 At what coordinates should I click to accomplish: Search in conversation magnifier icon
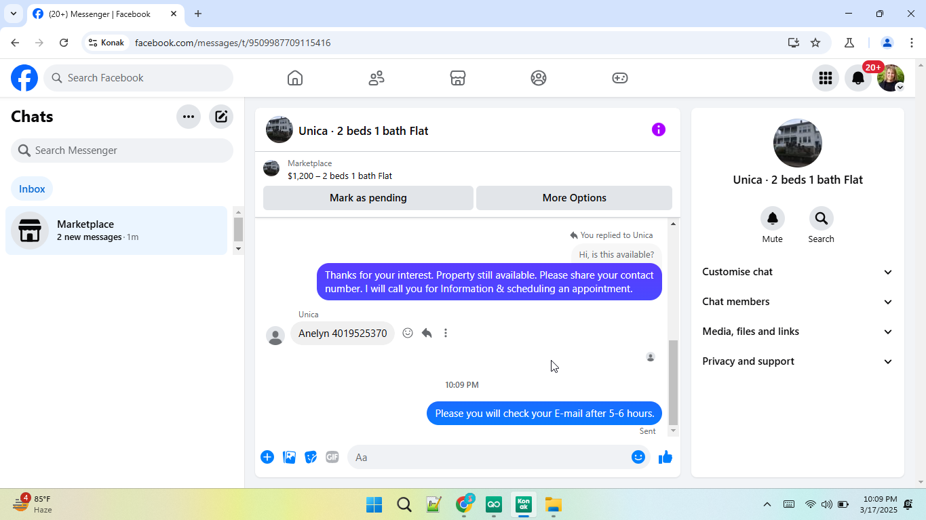pos(822,218)
